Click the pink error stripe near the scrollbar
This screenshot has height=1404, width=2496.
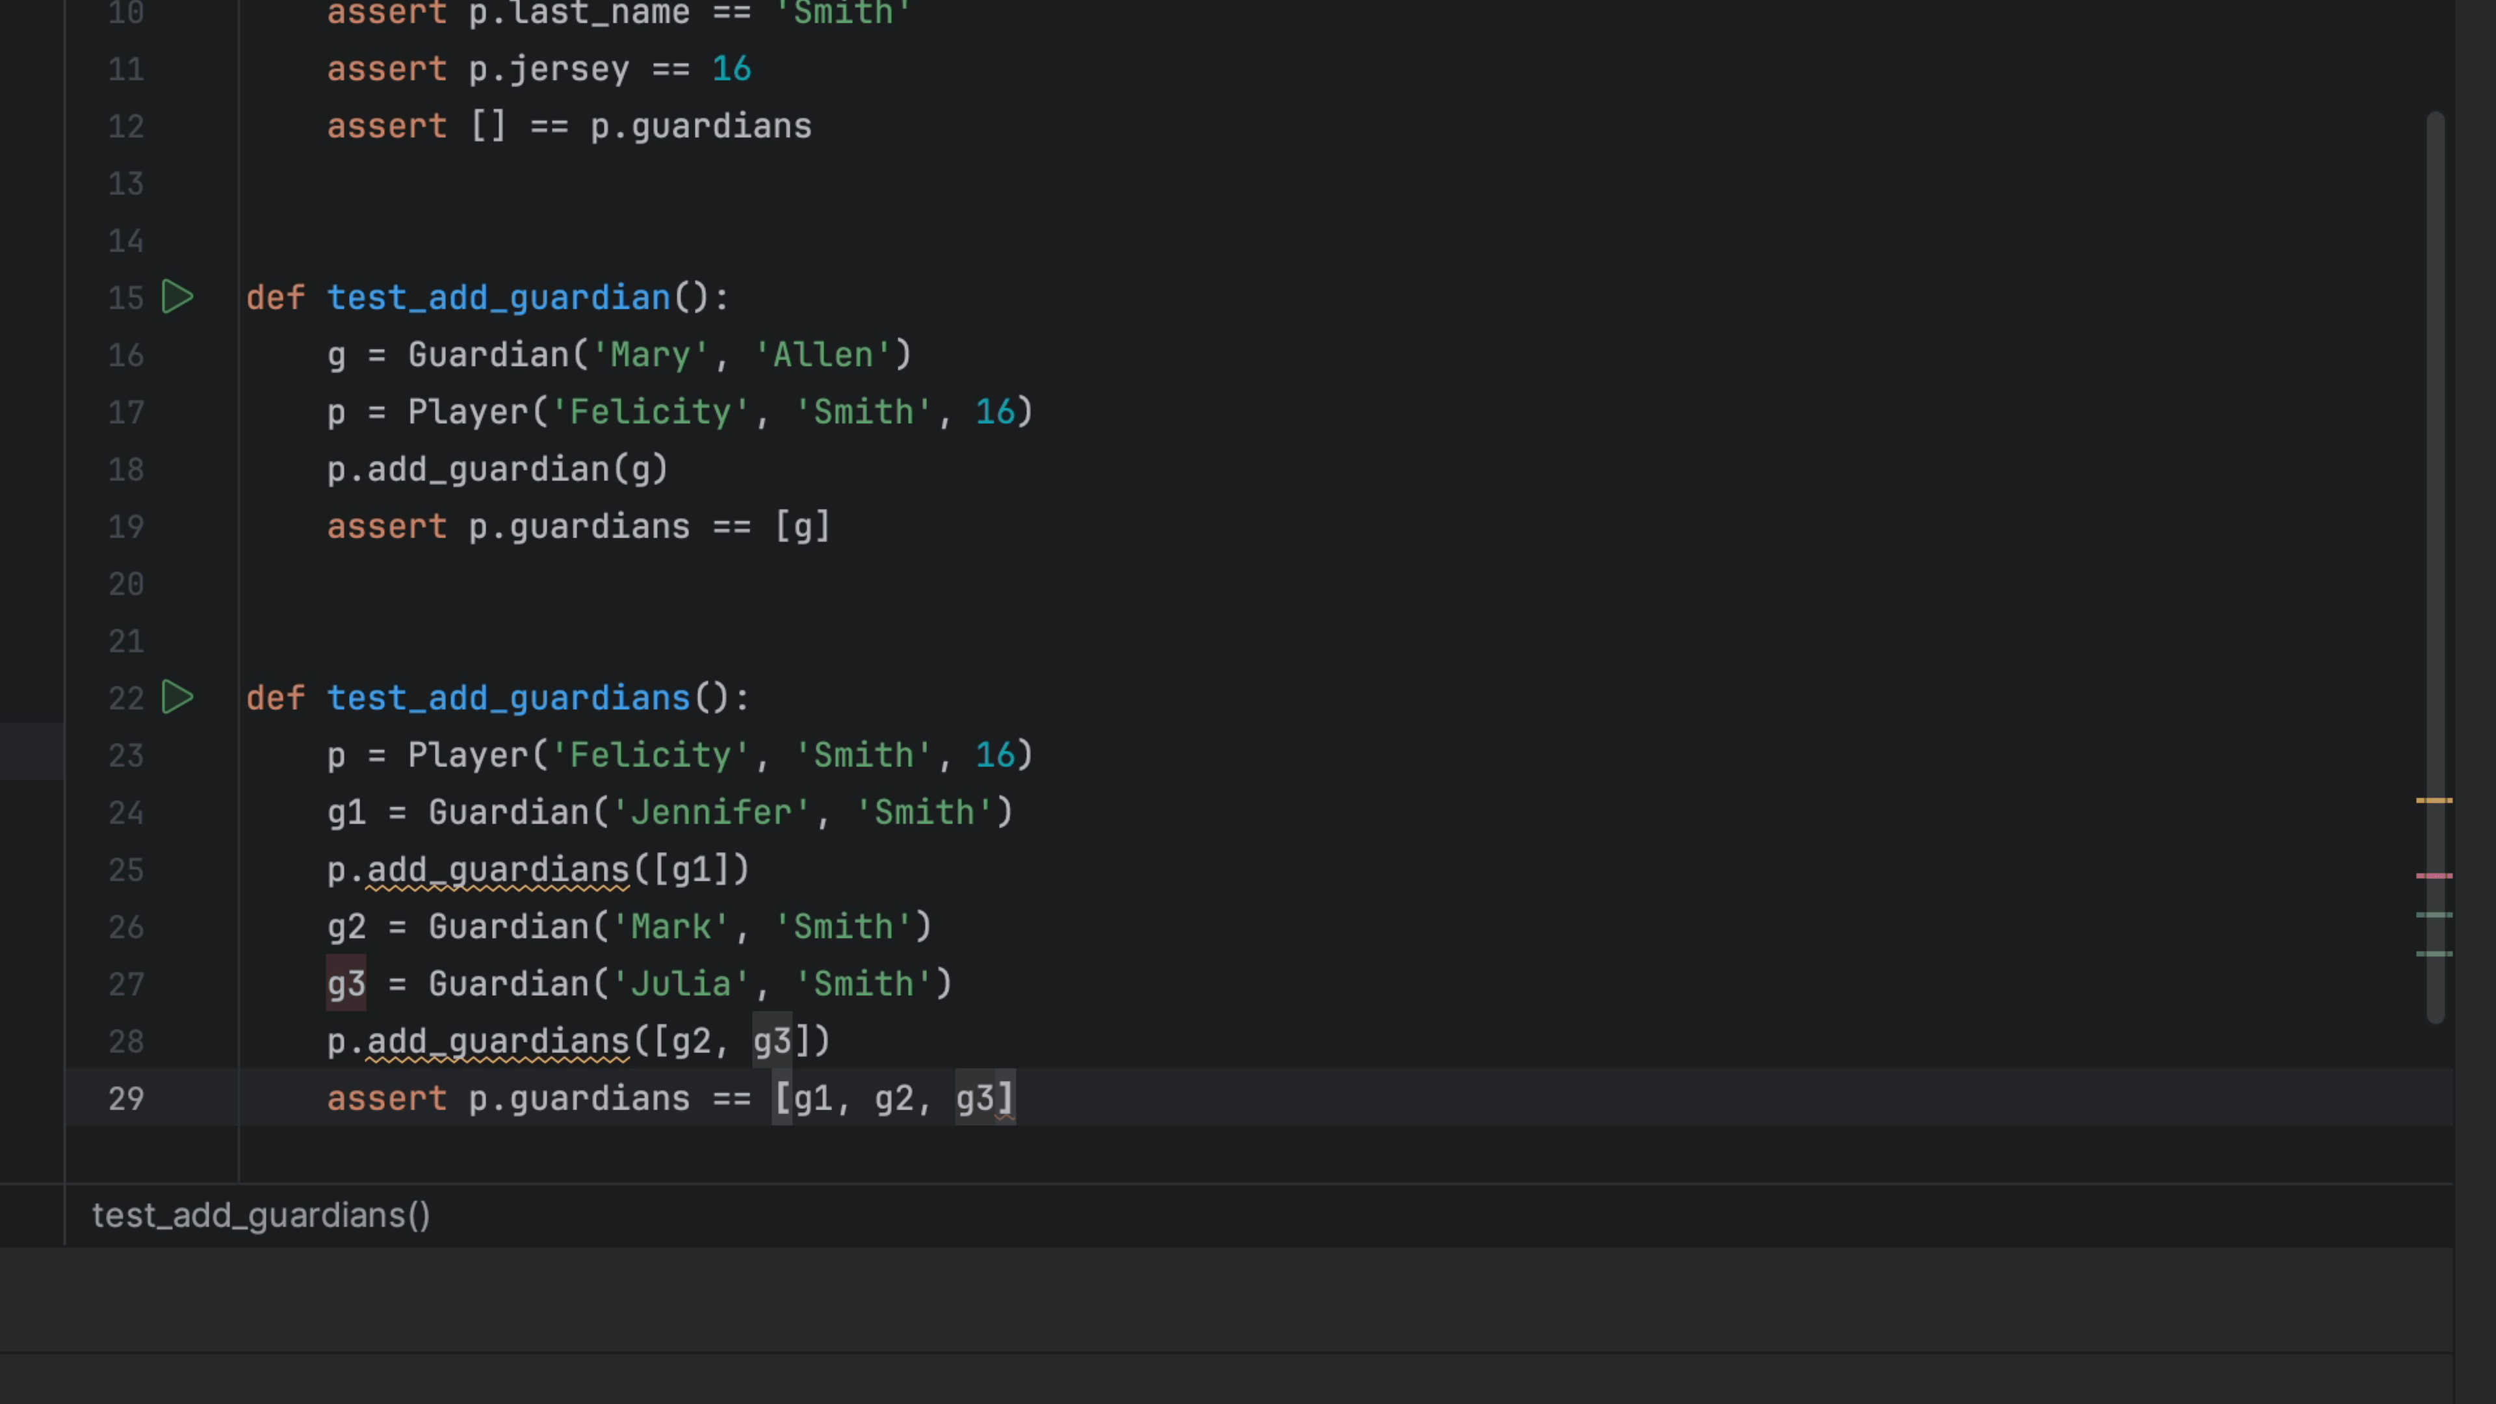click(2435, 875)
